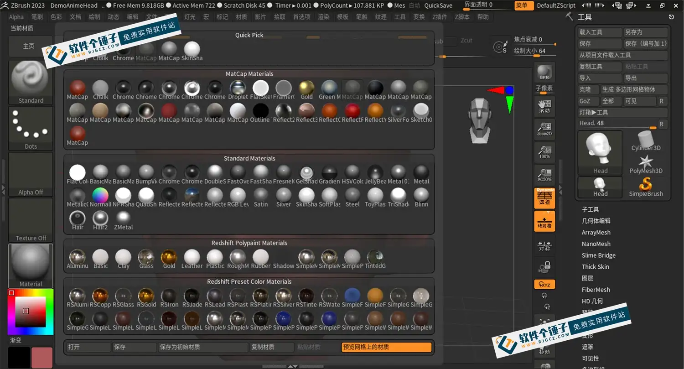Expand the 子工具 subpalette
684x369 pixels.
(591, 209)
